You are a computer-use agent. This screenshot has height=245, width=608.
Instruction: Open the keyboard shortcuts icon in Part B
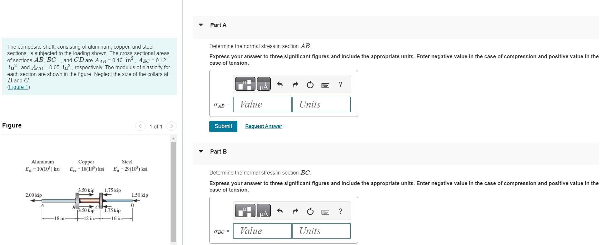325,211
